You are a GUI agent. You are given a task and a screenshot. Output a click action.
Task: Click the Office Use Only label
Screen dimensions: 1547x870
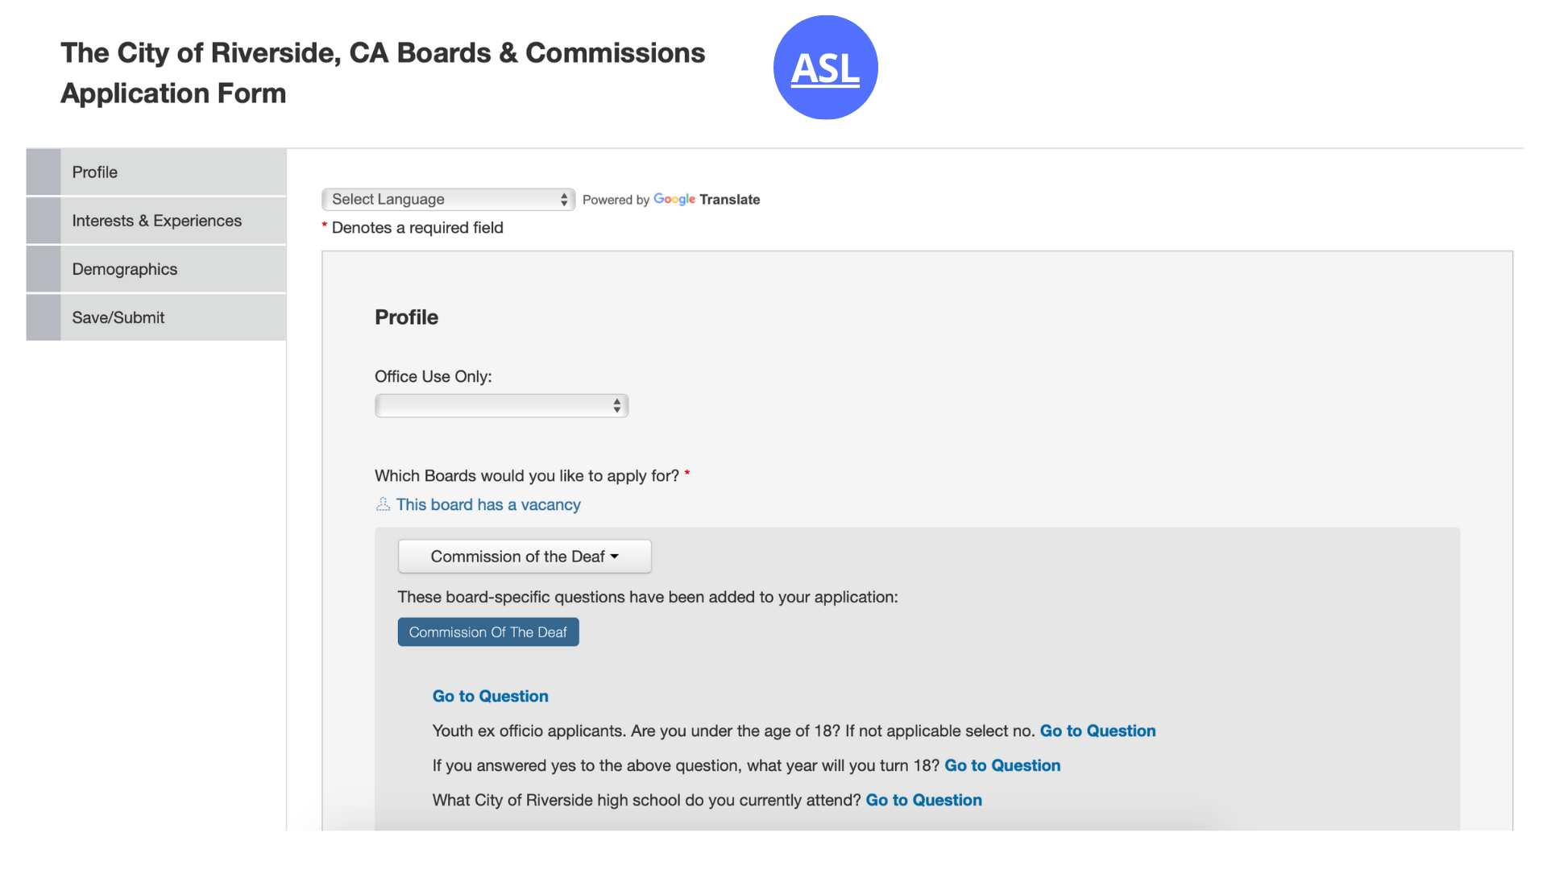pos(433,376)
